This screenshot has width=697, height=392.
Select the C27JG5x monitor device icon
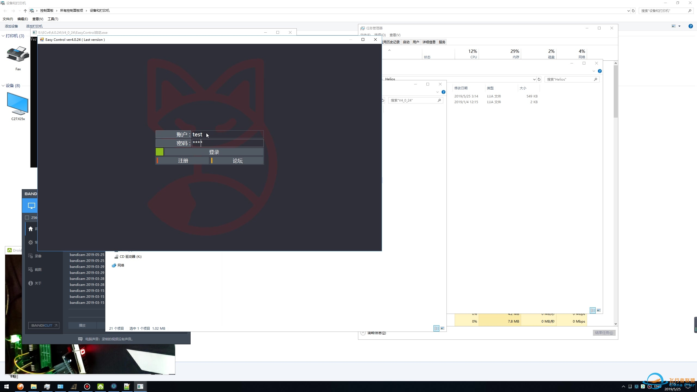coord(18,104)
